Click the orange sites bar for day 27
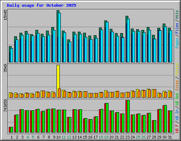The width and height of the screenshot is (181, 141). coord(150,93)
